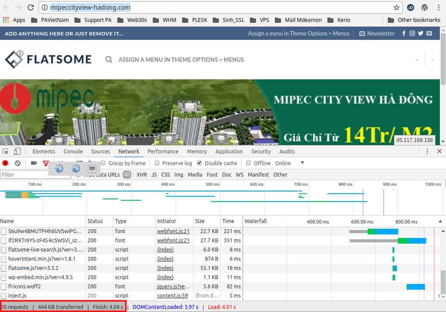Viewport: 446px width, 312px height.
Task: Toggle the red filter funnel icon
Action: click(46, 163)
